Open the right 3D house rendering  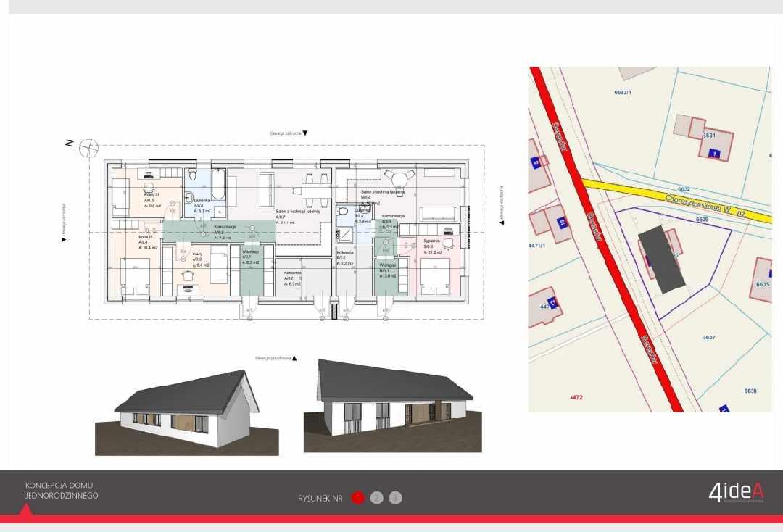[x=392, y=406]
